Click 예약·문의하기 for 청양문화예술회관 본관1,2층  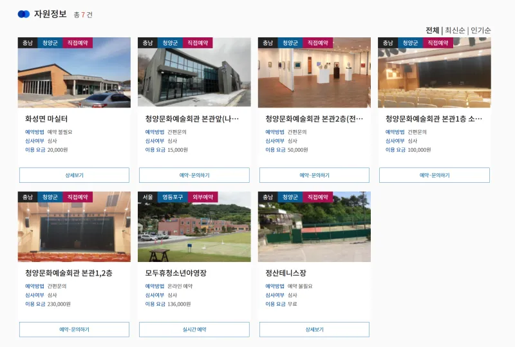[74, 329]
